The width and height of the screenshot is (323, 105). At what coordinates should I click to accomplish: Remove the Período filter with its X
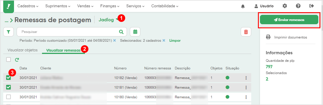(114, 41)
